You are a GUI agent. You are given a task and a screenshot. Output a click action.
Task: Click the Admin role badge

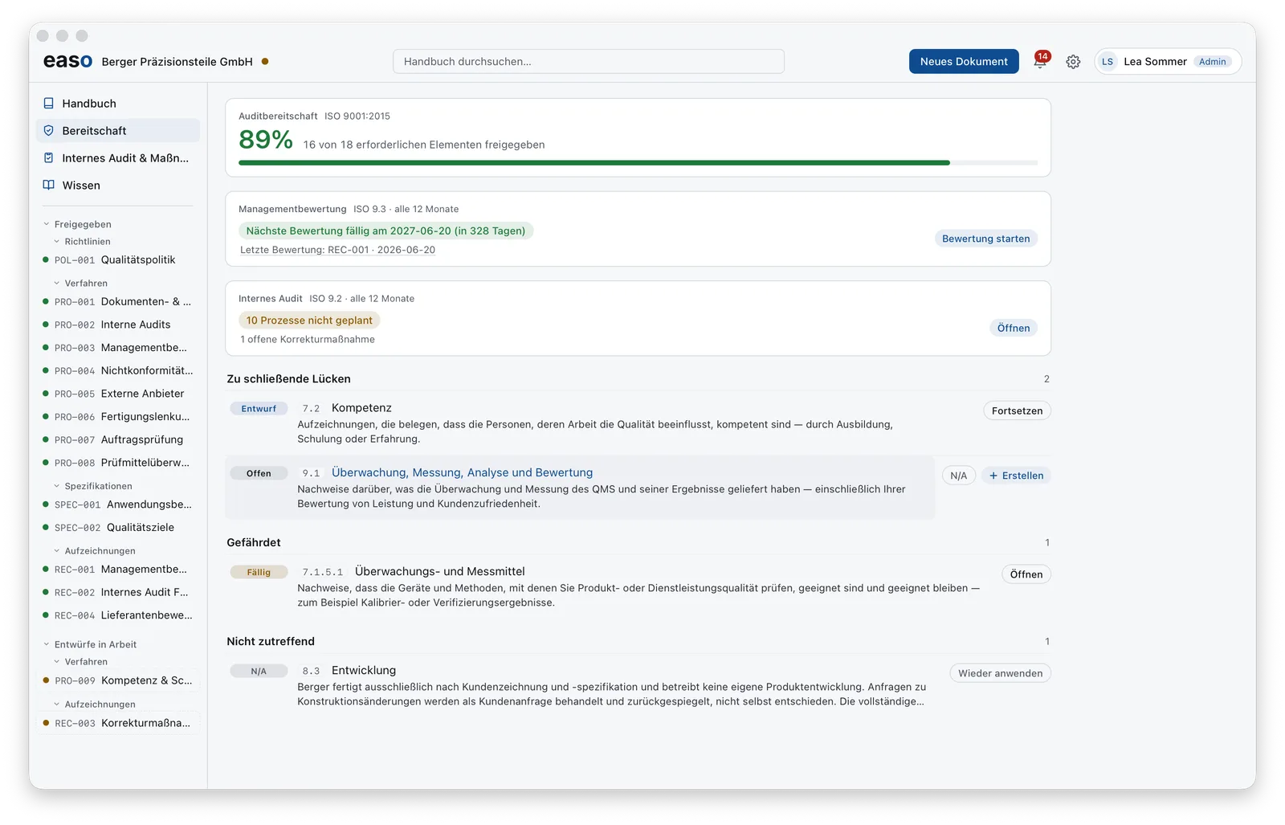[x=1212, y=62]
